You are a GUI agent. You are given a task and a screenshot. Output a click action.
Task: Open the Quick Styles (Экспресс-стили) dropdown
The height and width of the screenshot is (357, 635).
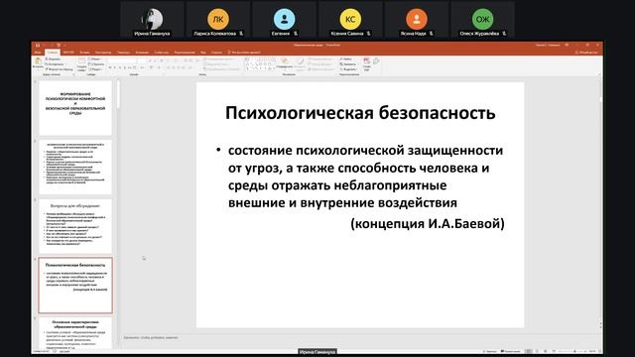click(300, 62)
